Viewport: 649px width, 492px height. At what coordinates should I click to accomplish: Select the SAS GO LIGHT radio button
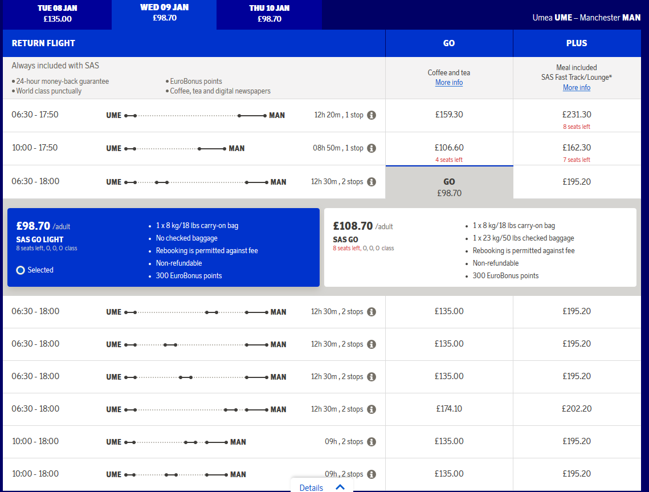[x=21, y=270]
